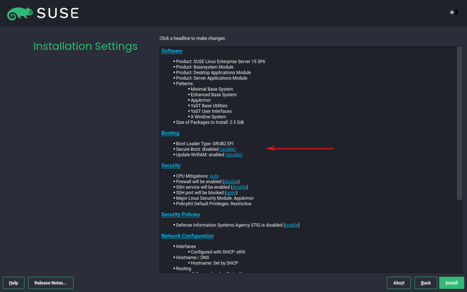Enable Secure Boot via the enable link
Screen dimensions: 467x292
tap(228, 149)
